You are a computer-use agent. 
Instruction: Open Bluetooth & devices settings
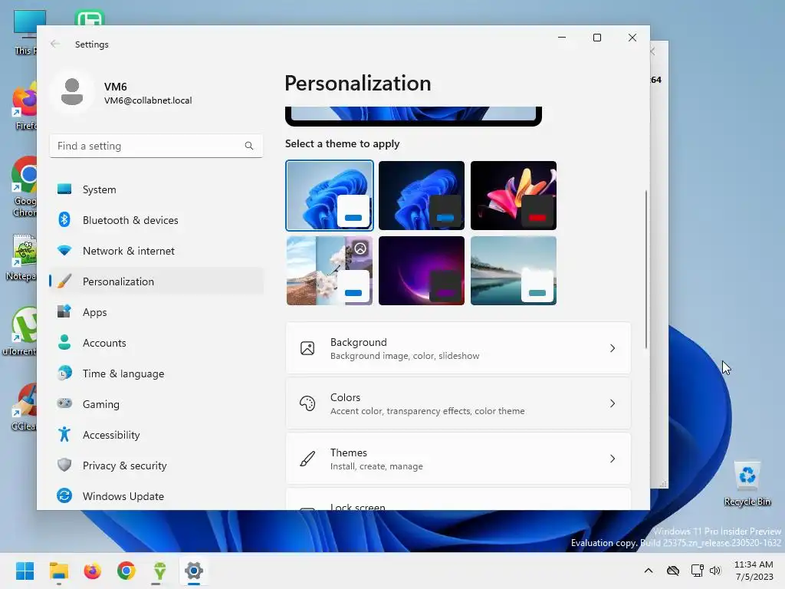pos(156,220)
